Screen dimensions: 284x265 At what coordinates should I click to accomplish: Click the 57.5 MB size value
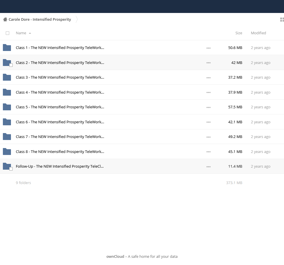(235, 107)
